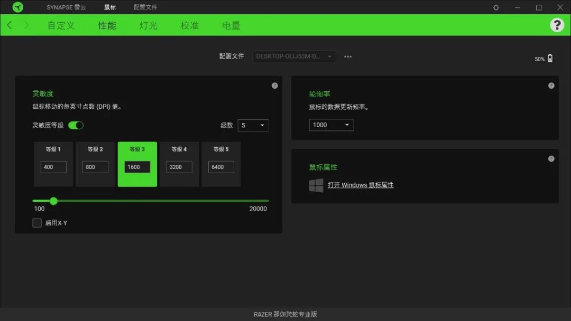The width and height of the screenshot is (571, 321).
Task: Open the help question mark icon
Action: click(x=557, y=25)
